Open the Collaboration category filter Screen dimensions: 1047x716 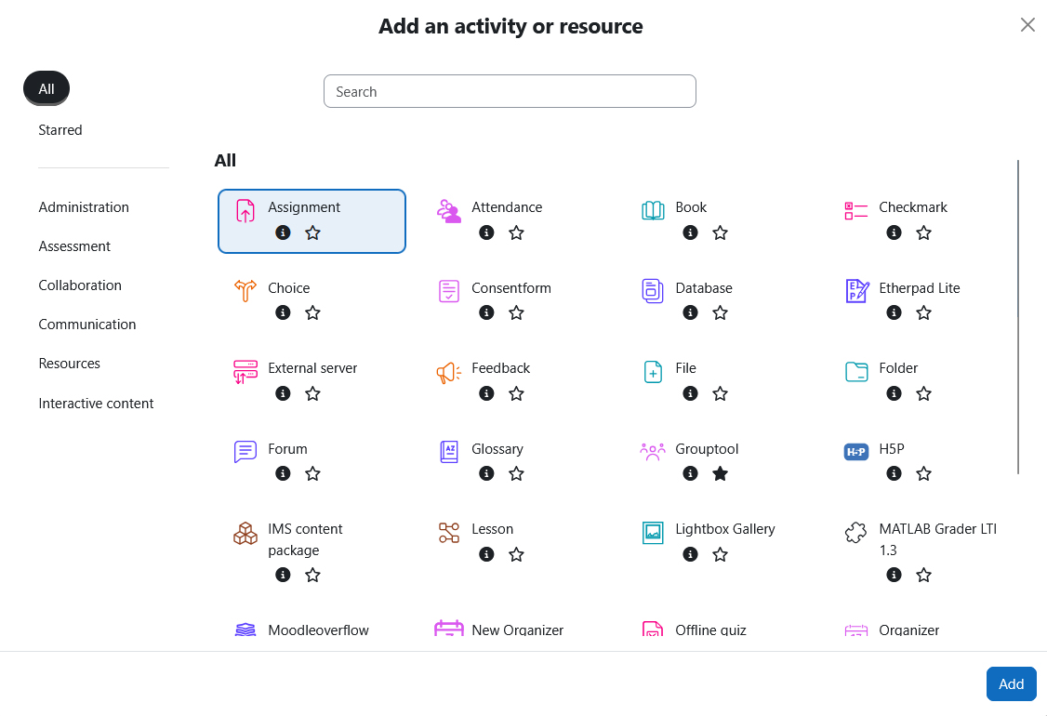click(x=80, y=285)
